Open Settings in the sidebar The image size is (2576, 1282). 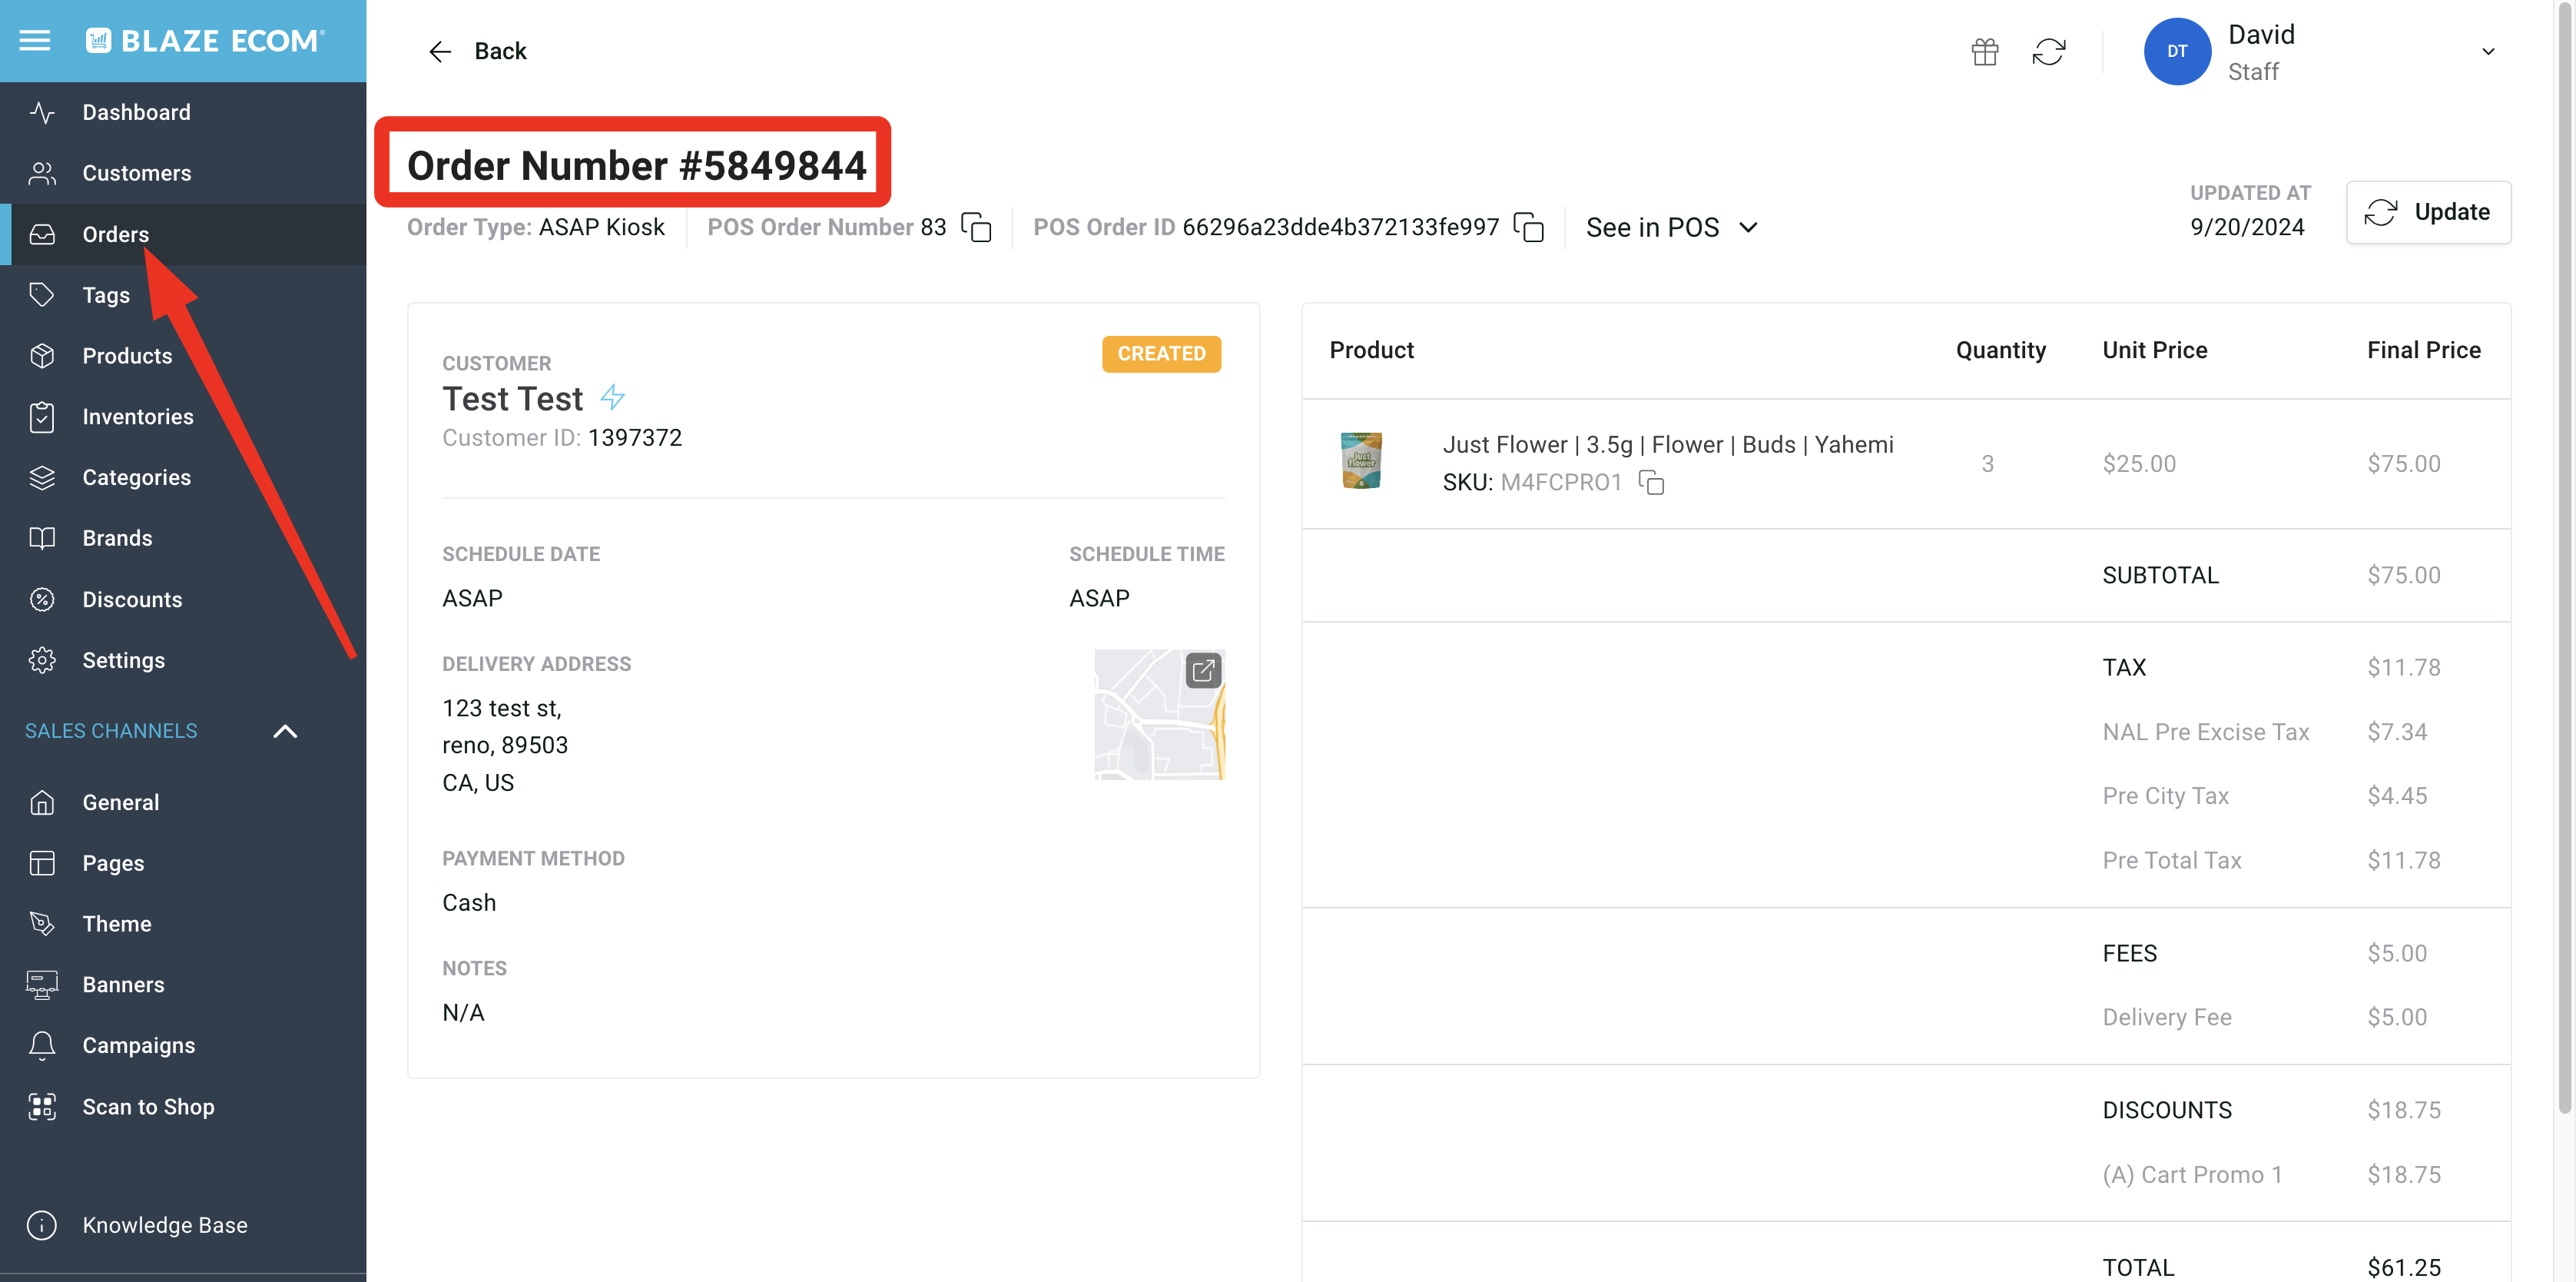tap(183, 659)
